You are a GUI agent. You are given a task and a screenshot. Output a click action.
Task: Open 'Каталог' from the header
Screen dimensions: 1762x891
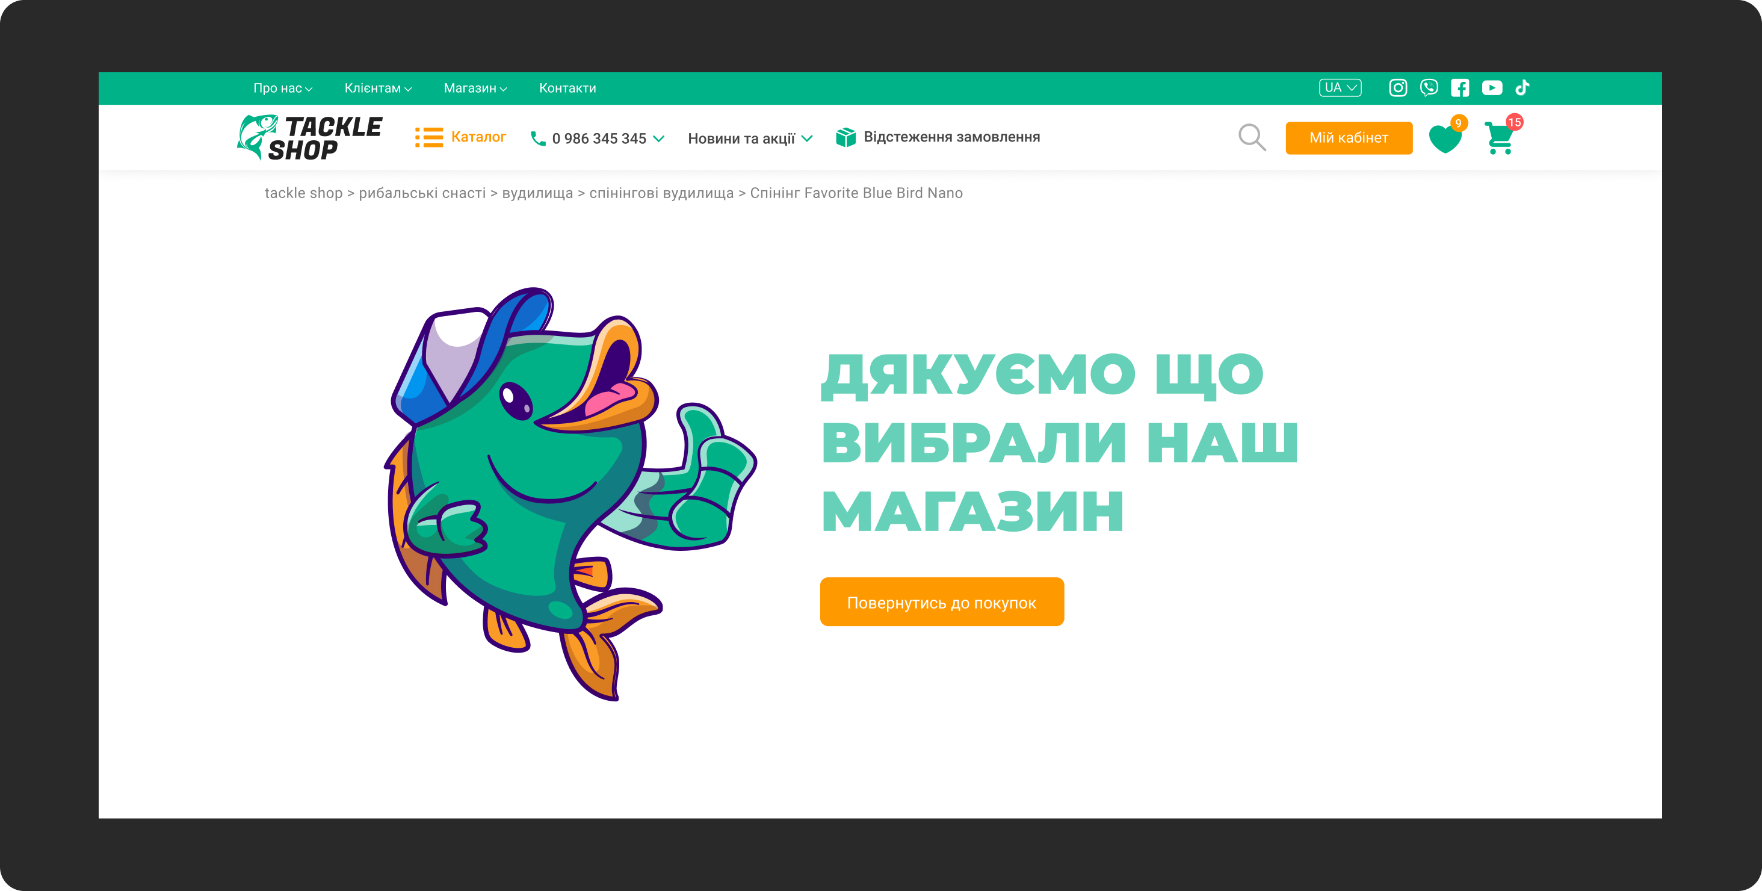coord(477,137)
